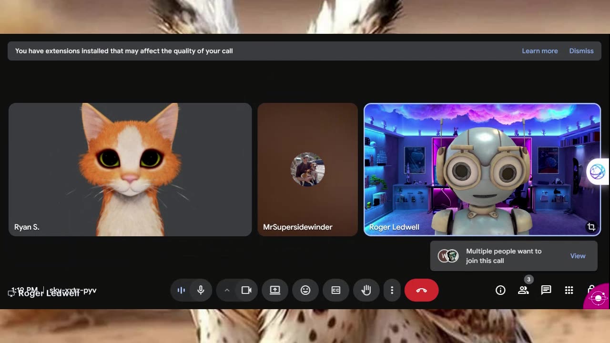Select Ryan S. cat video tile
This screenshot has height=343, width=610.
tap(130, 170)
